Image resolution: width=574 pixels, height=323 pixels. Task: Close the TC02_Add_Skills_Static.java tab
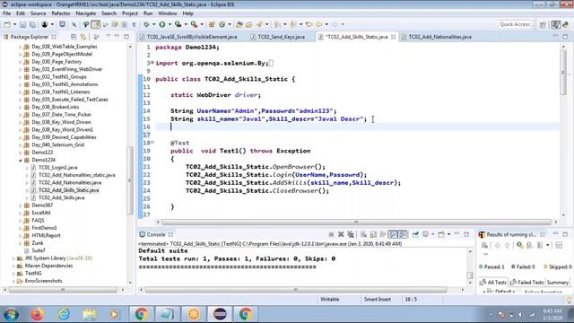tap(393, 37)
